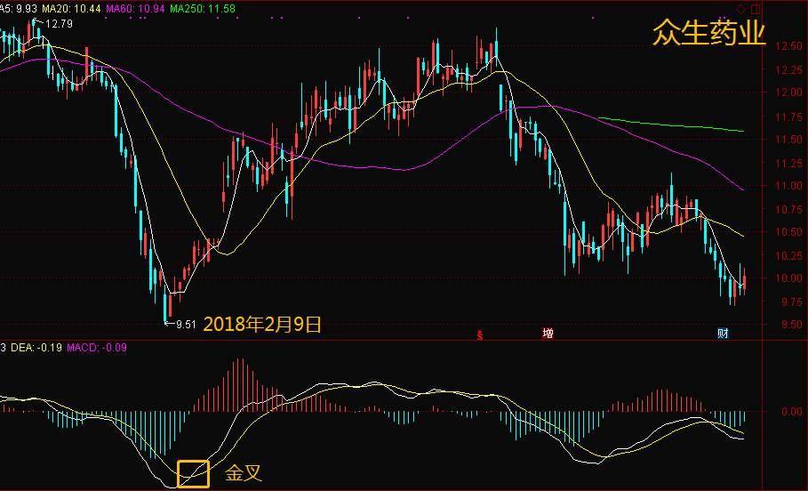Click the red square icon at chart corner
The width and height of the screenshot is (808, 491).
click(x=756, y=9)
